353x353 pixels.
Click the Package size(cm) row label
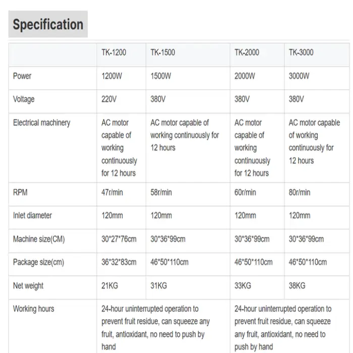pyautogui.click(x=39, y=262)
